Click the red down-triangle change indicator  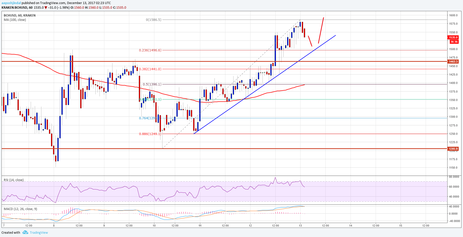tap(46, 8)
